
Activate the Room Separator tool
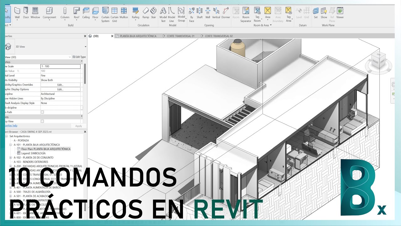pos(246,15)
